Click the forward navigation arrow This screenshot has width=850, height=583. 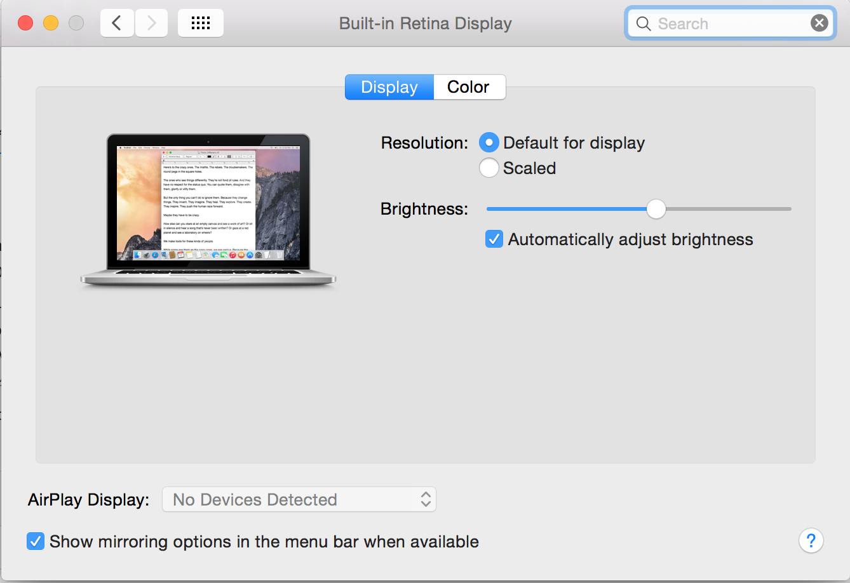tap(151, 23)
